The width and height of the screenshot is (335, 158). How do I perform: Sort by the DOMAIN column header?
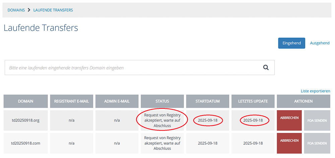[25, 101]
